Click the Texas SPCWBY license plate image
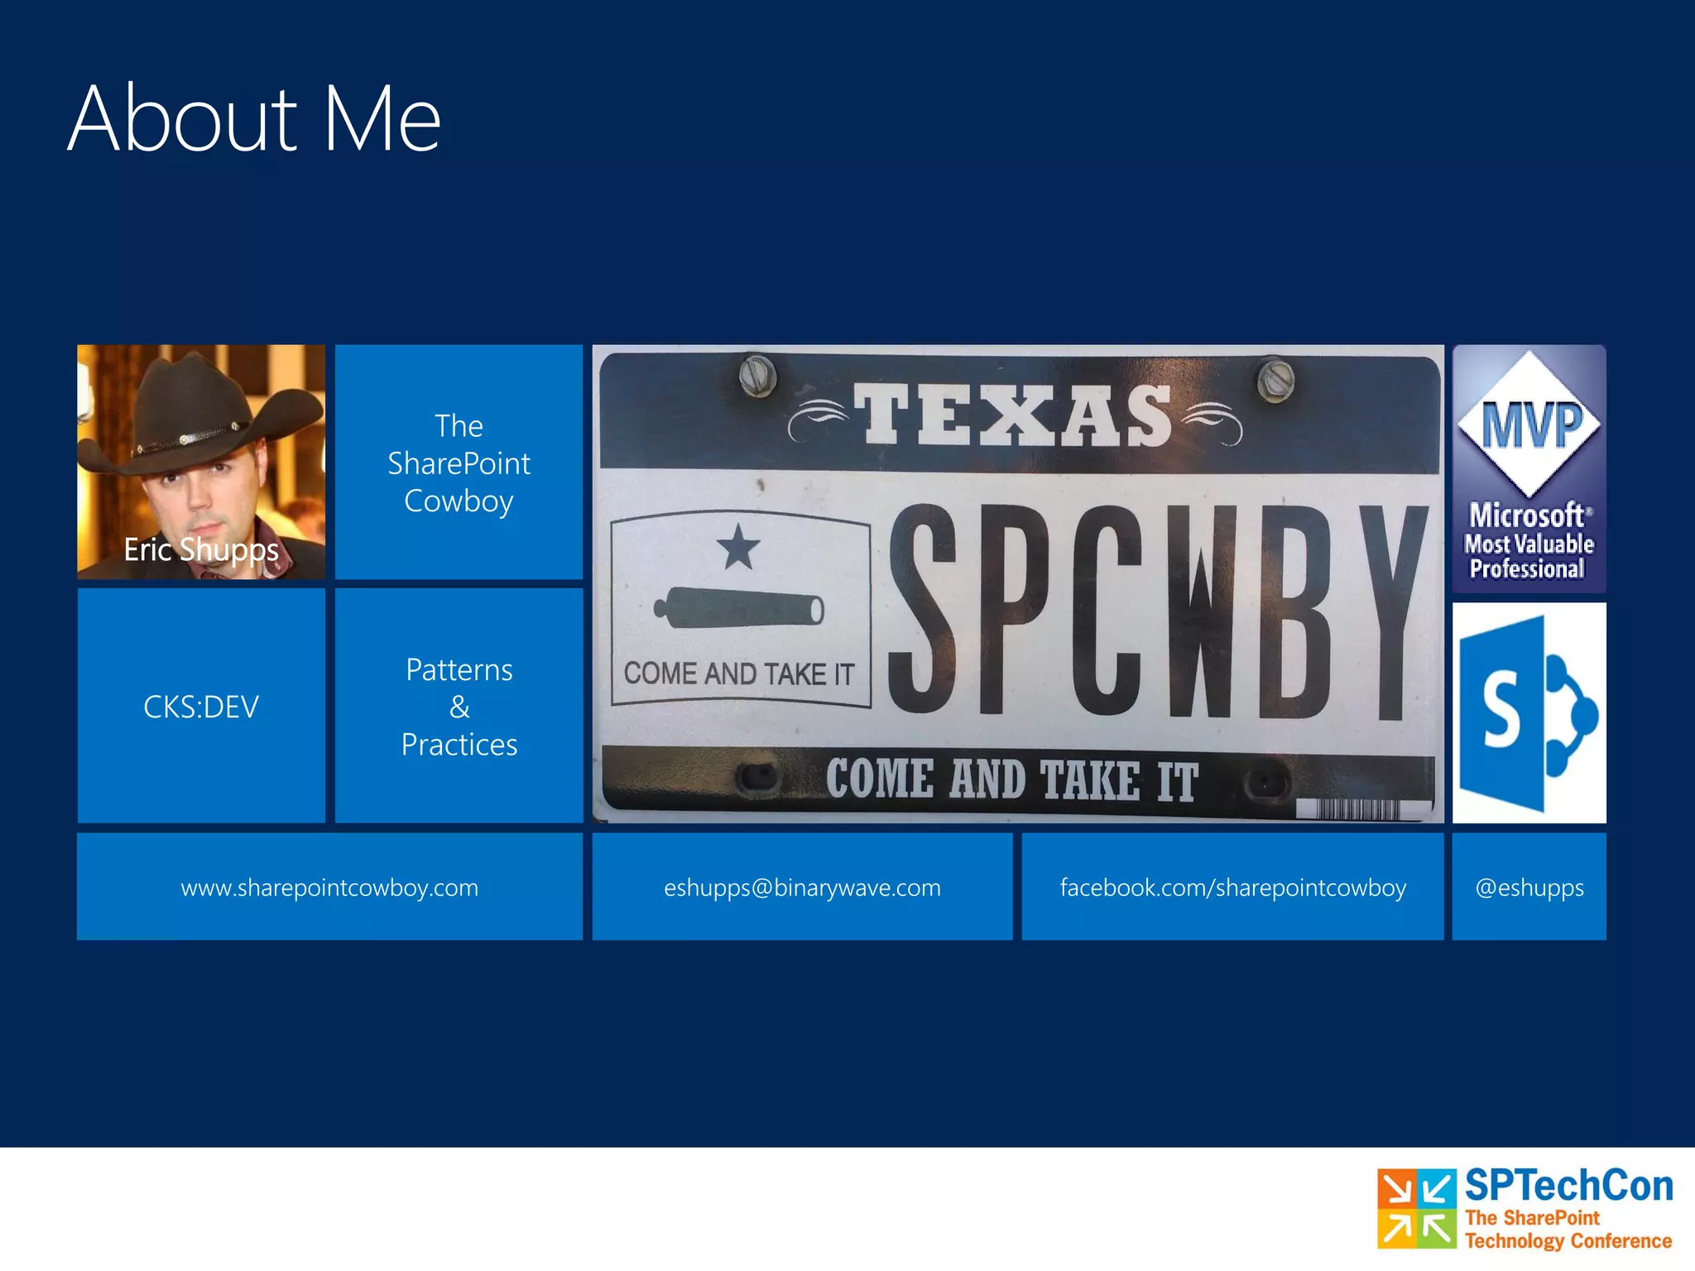This screenshot has height=1271, width=1695. click(1018, 584)
